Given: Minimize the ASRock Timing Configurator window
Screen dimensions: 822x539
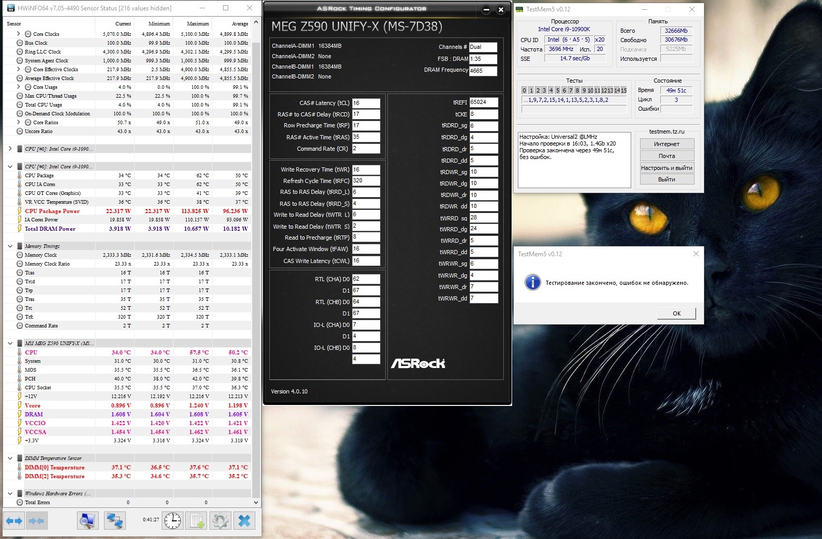Looking at the screenshot, I should 486,10.
